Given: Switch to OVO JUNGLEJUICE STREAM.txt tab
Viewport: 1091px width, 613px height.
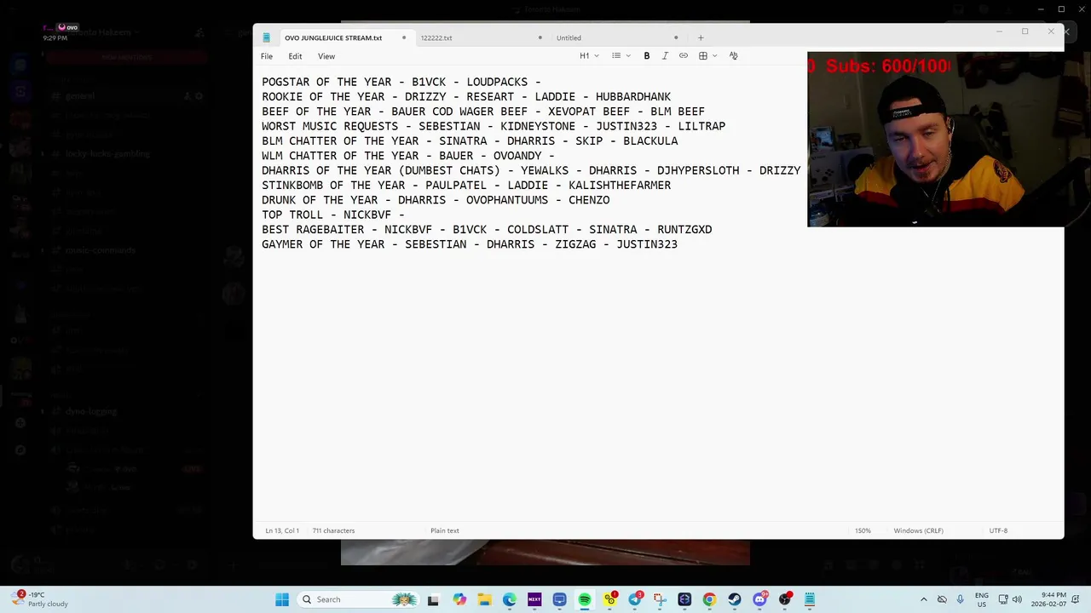Looking at the screenshot, I should click(x=333, y=37).
